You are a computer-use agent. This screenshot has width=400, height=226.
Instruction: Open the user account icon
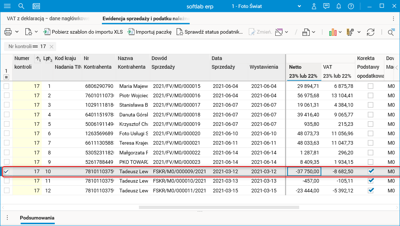coord(314,6)
